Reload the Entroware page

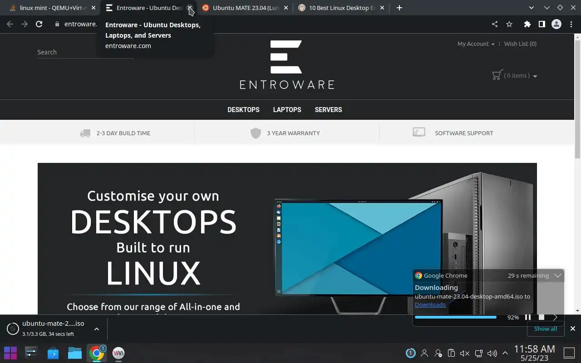39,24
